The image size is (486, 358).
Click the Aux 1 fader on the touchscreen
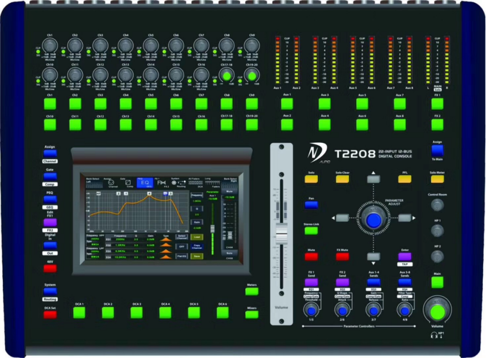213,229
